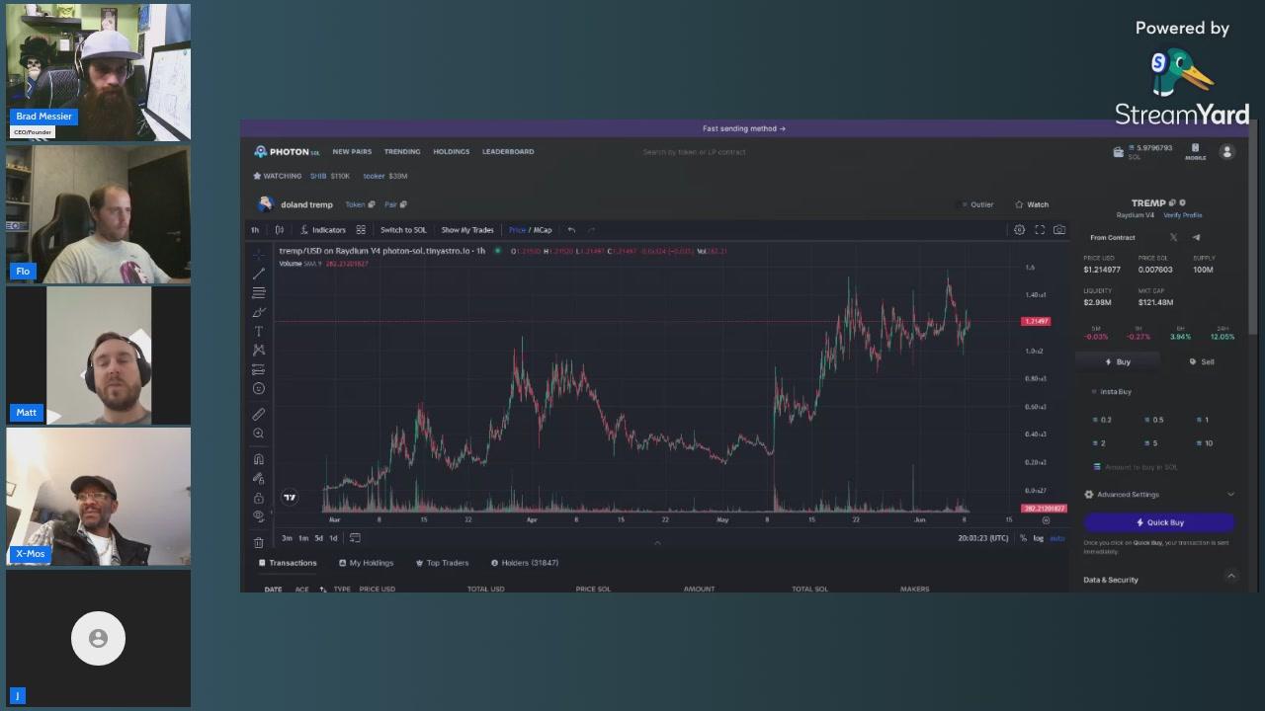Collapse chart panel using chevron below chart

[x=657, y=542]
